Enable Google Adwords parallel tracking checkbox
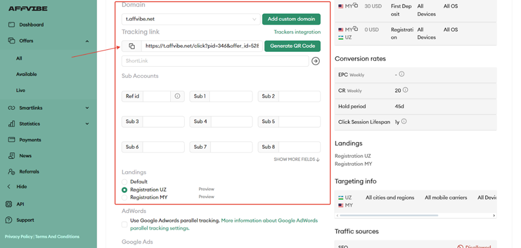Viewport: 521px width, 248px height. click(125, 224)
